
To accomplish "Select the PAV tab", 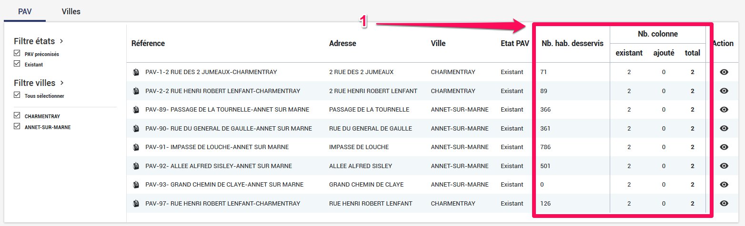I will click(x=25, y=11).
